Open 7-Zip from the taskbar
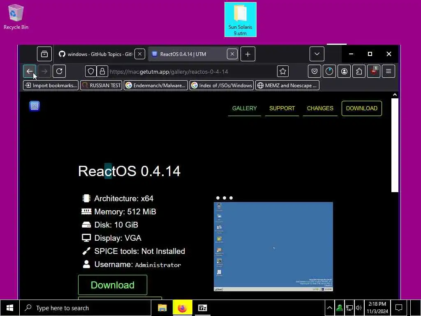421x316 pixels. pyautogui.click(x=202, y=308)
